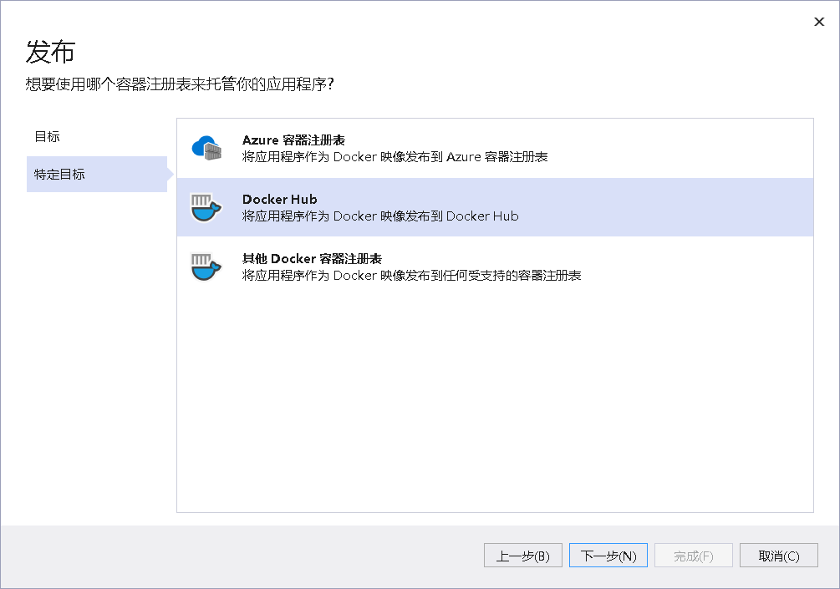The height and width of the screenshot is (589, 840).
Task: Go back with the 上一步(B) button
Action: click(x=522, y=556)
